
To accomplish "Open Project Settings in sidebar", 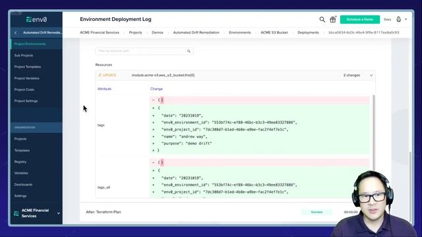I will pos(26,101).
